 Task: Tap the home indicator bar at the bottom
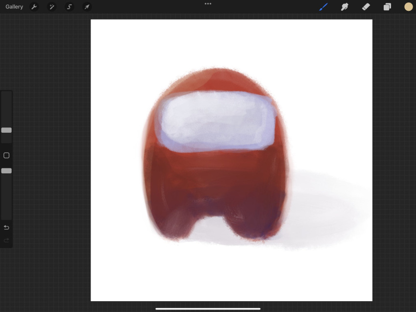[x=208, y=309]
